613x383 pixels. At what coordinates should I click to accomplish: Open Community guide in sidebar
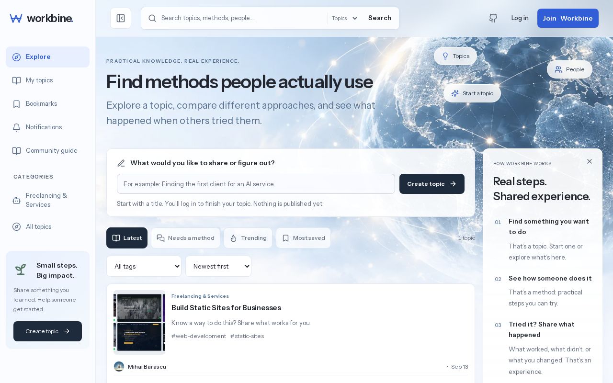click(47, 151)
